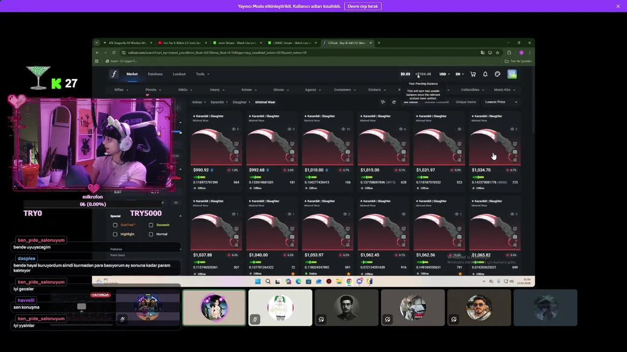This screenshot has height=352, width=627.
Task: Click the filter icon beside the refresh icon
Action: pos(383,102)
